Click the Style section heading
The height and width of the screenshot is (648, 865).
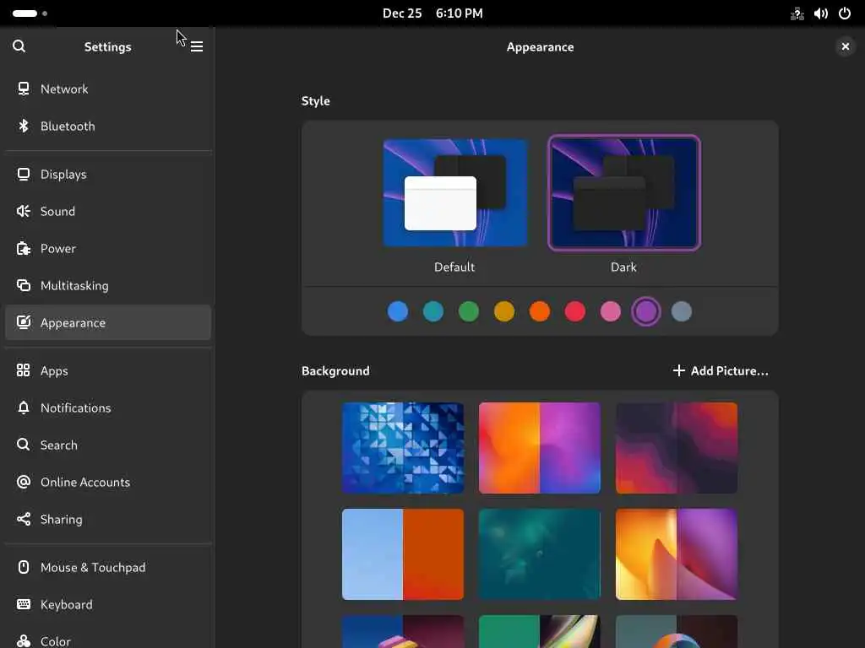pyautogui.click(x=316, y=101)
